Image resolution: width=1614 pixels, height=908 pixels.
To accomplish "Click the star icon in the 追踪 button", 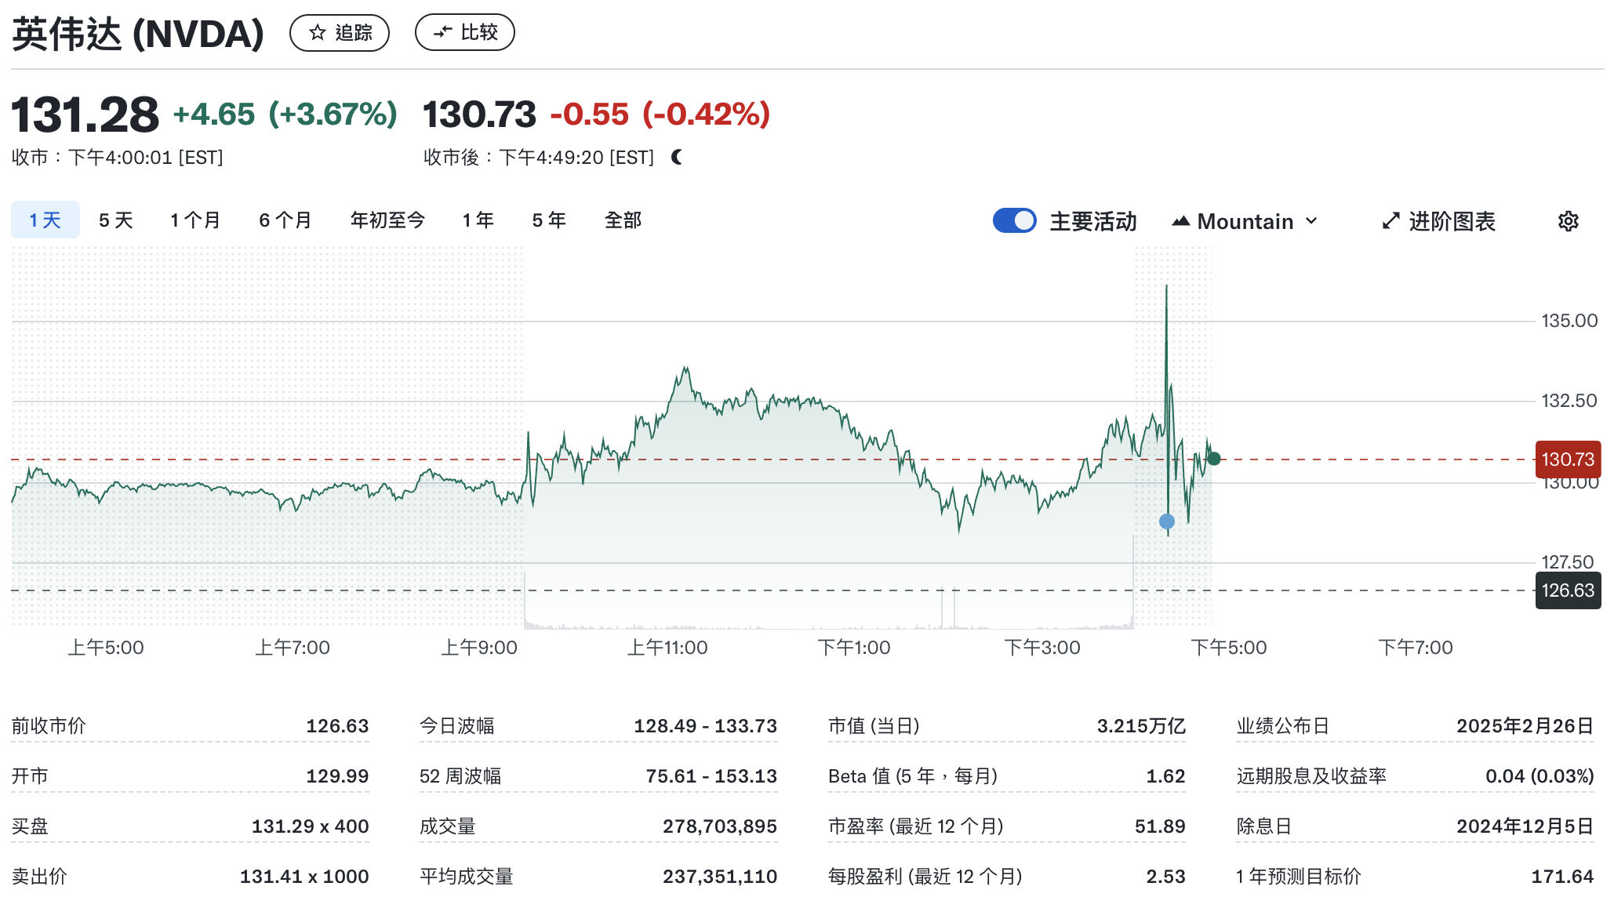I will [317, 32].
